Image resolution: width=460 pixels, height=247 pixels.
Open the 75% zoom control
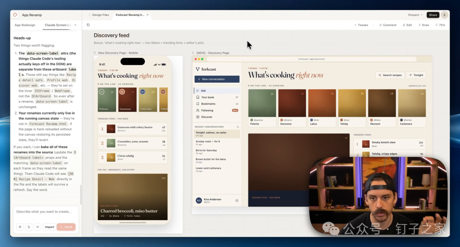(440, 25)
